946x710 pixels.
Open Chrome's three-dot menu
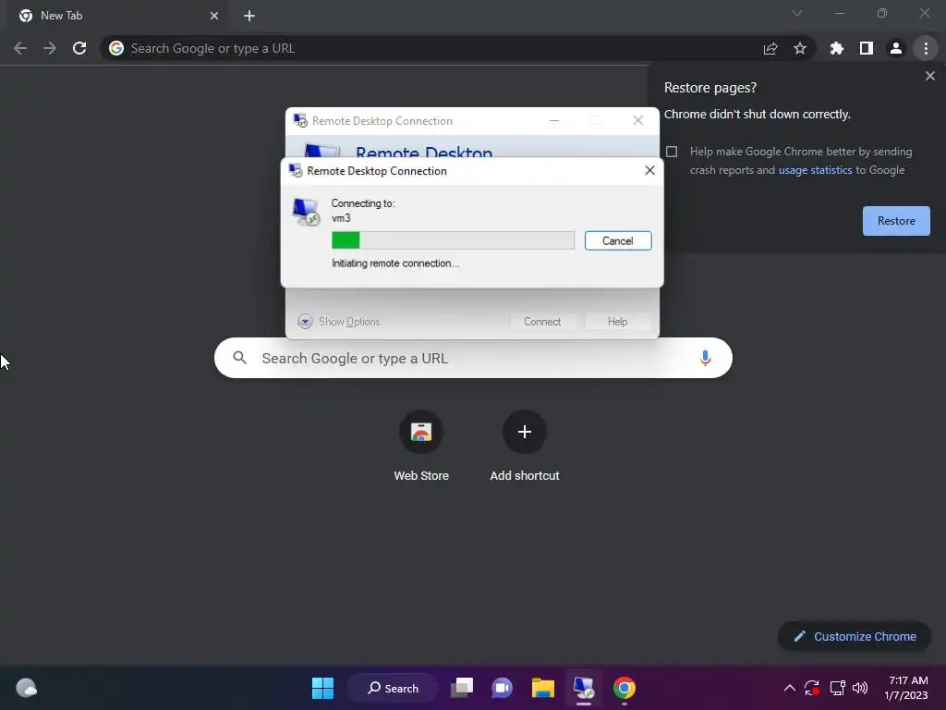point(926,48)
